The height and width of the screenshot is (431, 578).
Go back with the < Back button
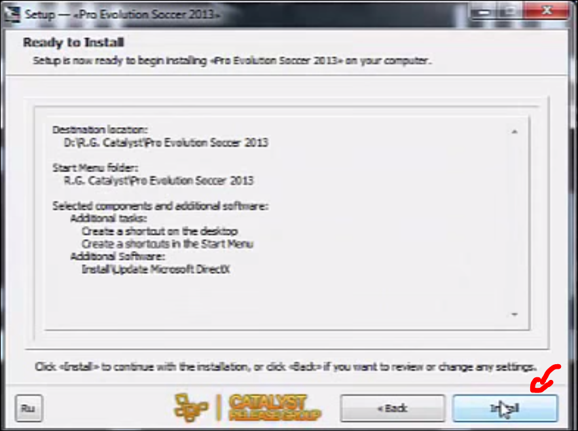click(x=393, y=408)
